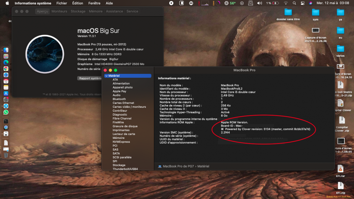Open Control Center in menu bar
354x199 pixels.
[303, 3]
